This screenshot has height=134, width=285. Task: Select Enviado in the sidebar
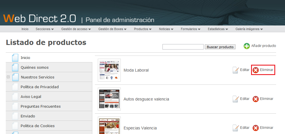(28, 116)
